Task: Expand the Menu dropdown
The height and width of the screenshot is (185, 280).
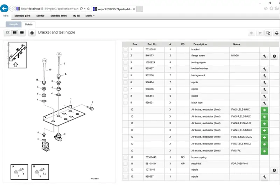Action: pyautogui.click(x=90, y=16)
